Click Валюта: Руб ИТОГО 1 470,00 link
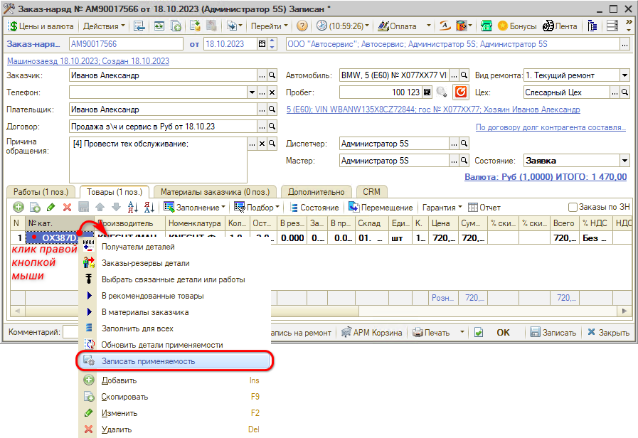638x438 pixels. pos(546,177)
